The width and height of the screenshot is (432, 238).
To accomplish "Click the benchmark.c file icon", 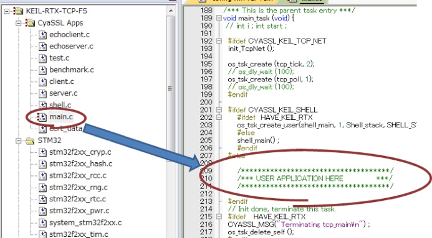I will [42, 70].
